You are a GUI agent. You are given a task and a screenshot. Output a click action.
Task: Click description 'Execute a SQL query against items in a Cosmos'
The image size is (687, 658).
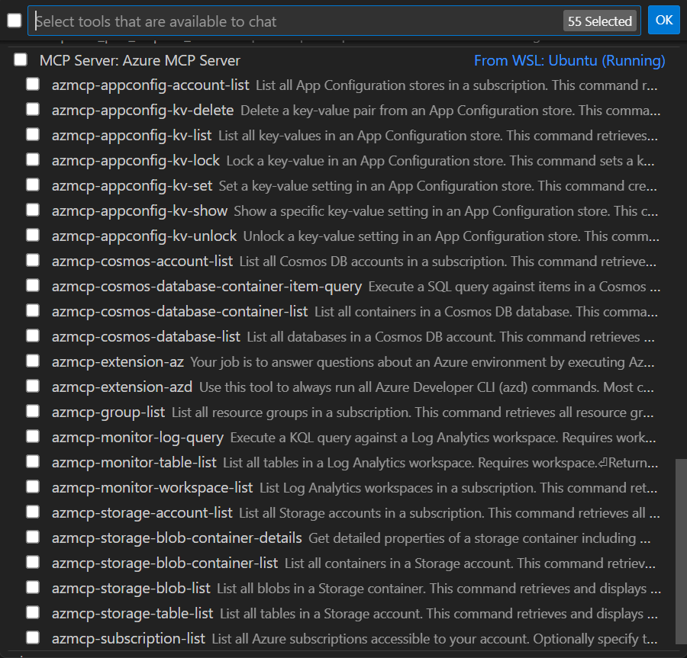508,287
